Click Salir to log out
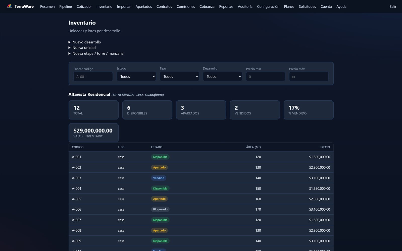This screenshot has height=251, width=402. tap(393, 7)
